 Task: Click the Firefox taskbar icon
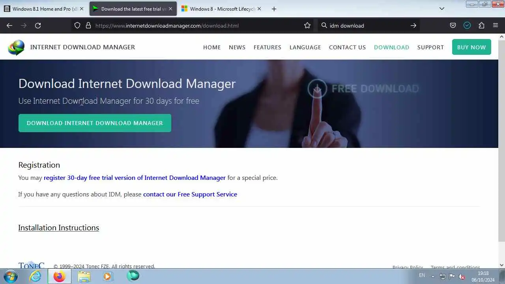60,276
